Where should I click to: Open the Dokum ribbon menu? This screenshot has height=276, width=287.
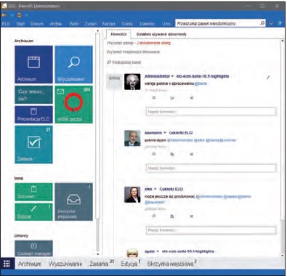[x=37, y=24]
